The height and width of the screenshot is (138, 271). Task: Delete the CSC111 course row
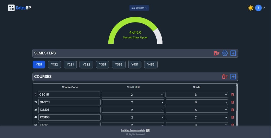point(233,95)
